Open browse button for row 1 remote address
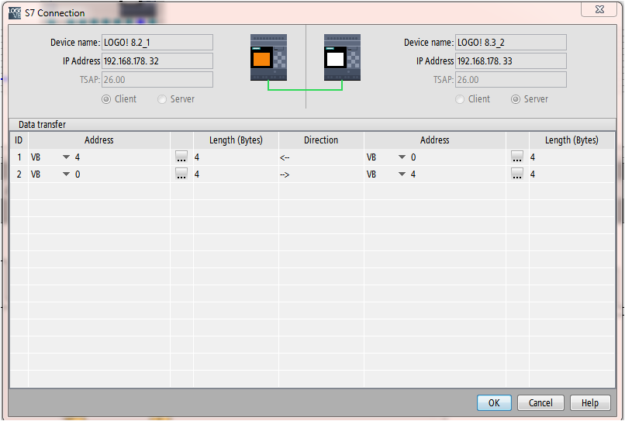The height and width of the screenshot is (421, 625). coord(517,157)
